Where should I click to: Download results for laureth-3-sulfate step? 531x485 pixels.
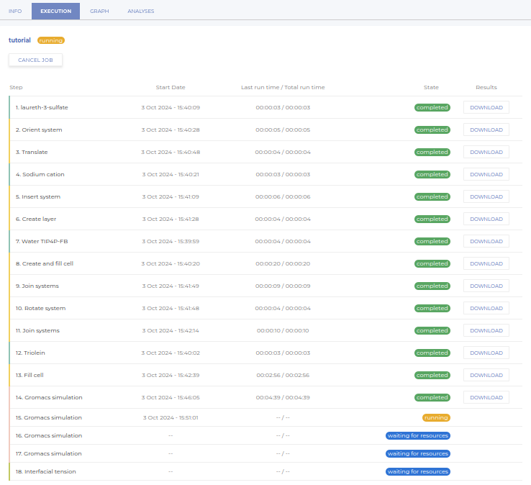[486, 107]
